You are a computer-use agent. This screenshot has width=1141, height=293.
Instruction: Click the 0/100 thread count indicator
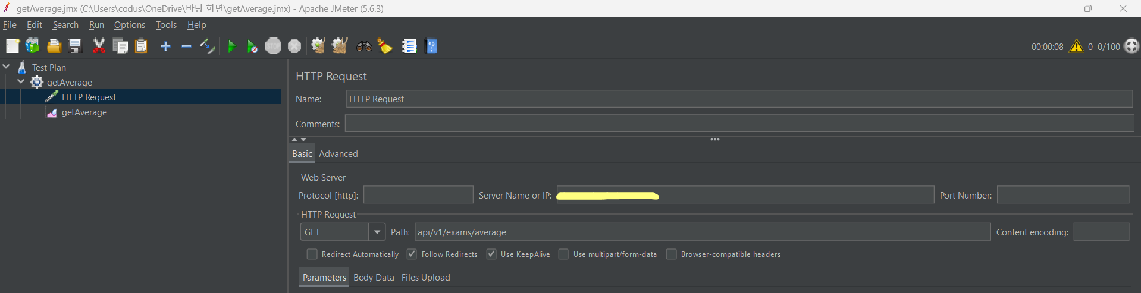coord(1109,46)
